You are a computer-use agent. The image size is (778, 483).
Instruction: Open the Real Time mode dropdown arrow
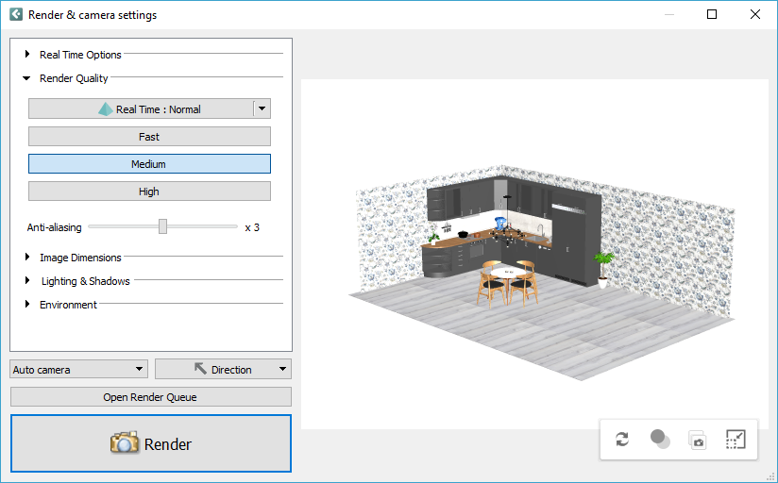tap(262, 108)
